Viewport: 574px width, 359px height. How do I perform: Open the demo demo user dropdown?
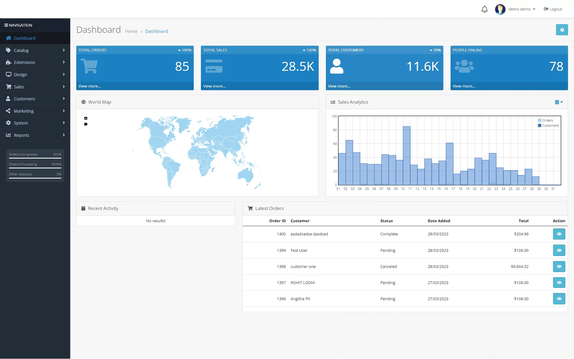click(522, 9)
